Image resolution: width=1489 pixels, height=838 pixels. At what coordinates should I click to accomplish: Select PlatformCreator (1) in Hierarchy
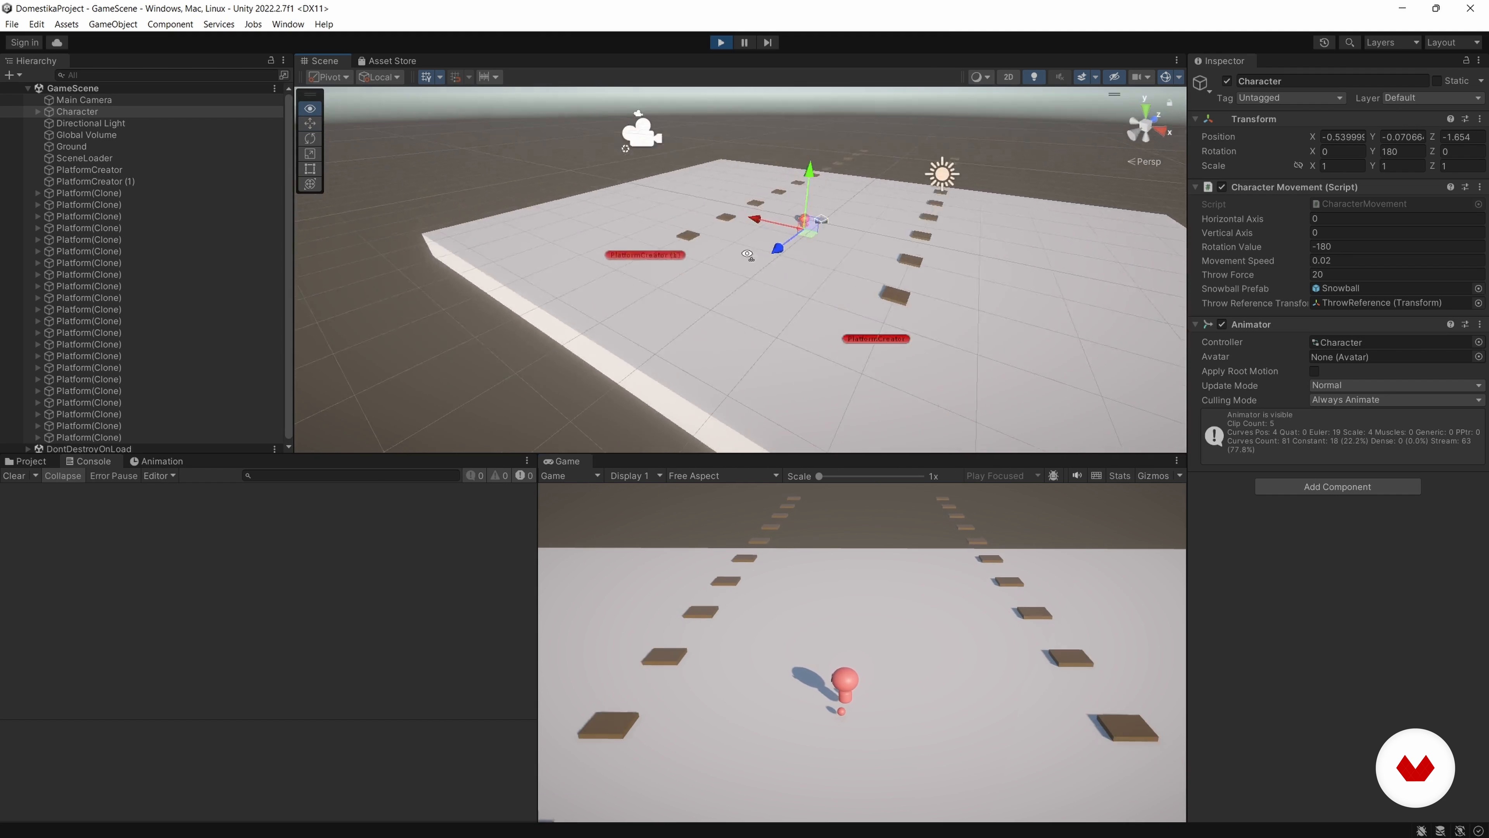pos(95,181)
